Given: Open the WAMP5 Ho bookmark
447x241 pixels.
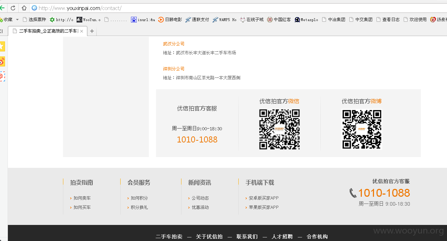Looking at the screenshot, I should click(224, 20).
